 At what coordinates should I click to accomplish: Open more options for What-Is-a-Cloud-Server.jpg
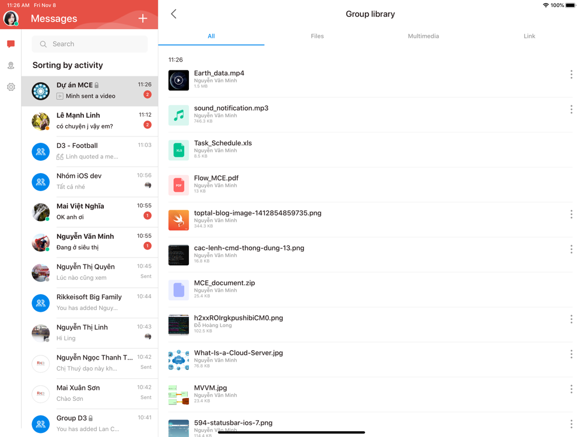click(x=571, y=354)
